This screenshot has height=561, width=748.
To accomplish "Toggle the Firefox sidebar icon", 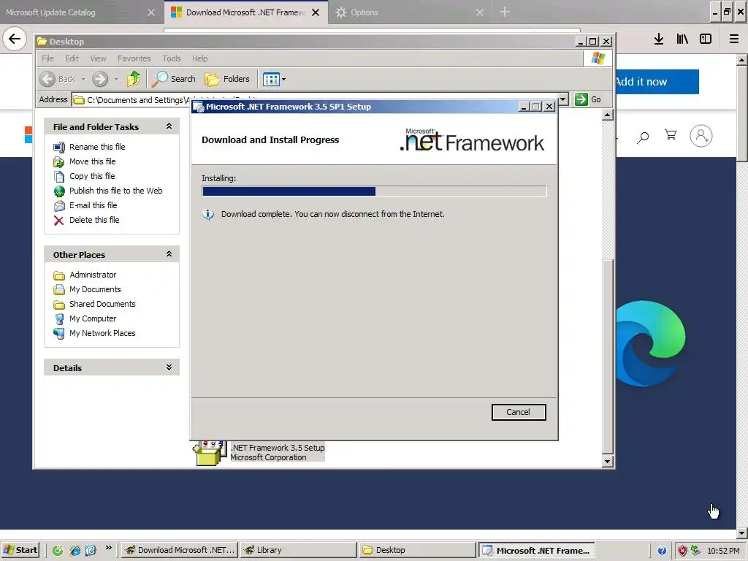I will coord(706,39).
